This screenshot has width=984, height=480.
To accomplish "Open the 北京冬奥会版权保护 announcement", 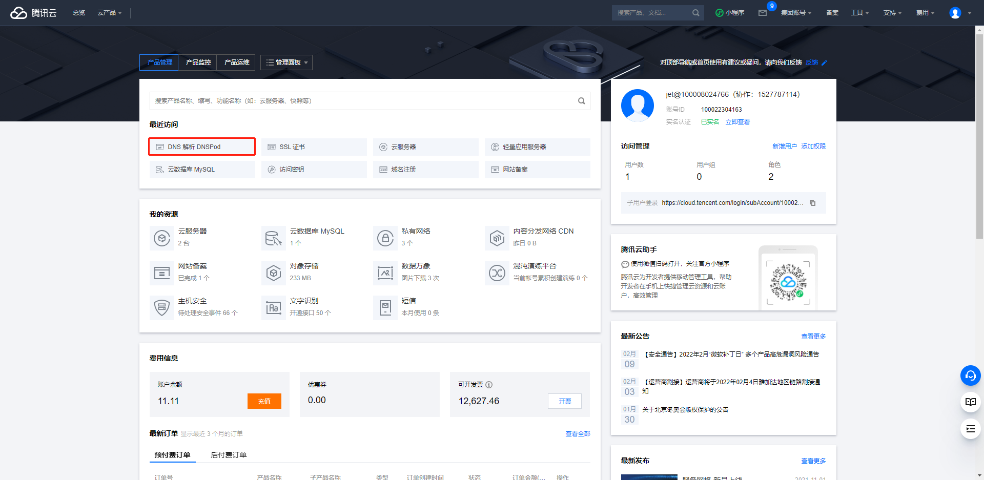I will 685,410.
